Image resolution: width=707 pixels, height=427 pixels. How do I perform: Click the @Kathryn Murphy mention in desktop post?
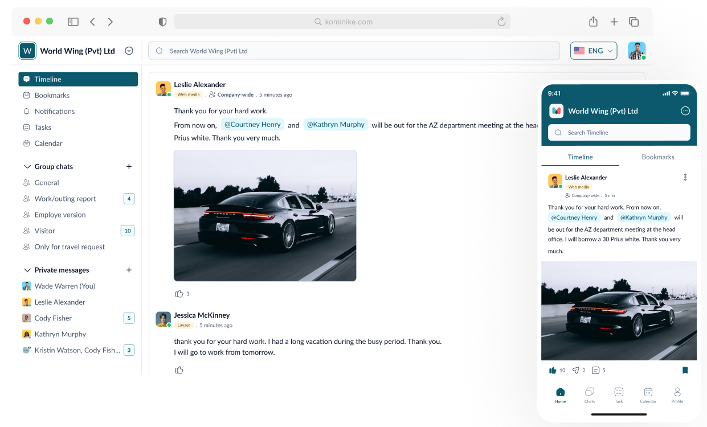tap(336, 125)
